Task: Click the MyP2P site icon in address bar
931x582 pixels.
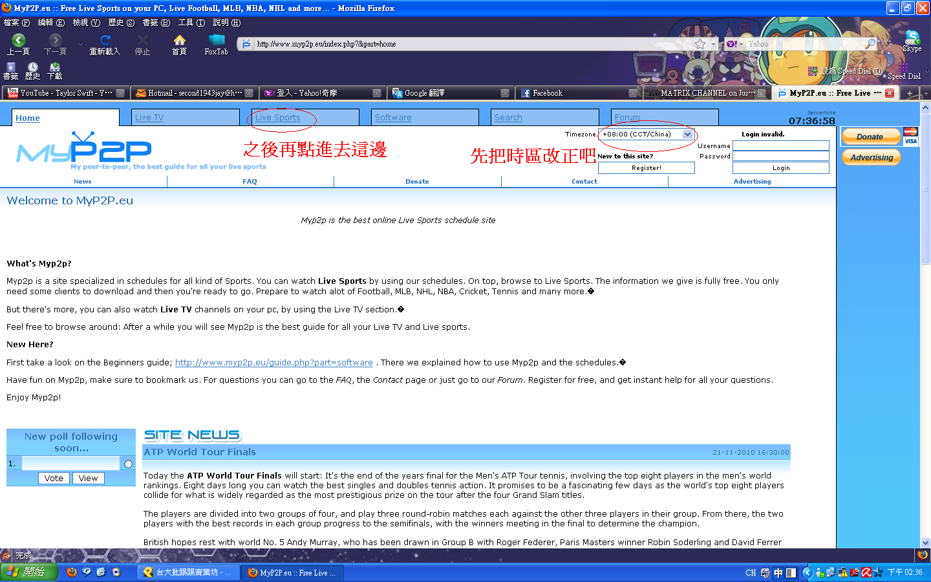Action: coord(246,44)
